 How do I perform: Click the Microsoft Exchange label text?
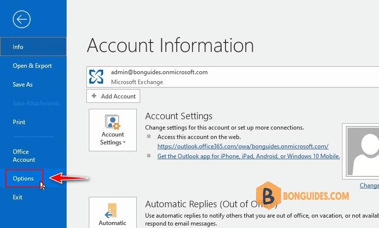click(137, 82)
